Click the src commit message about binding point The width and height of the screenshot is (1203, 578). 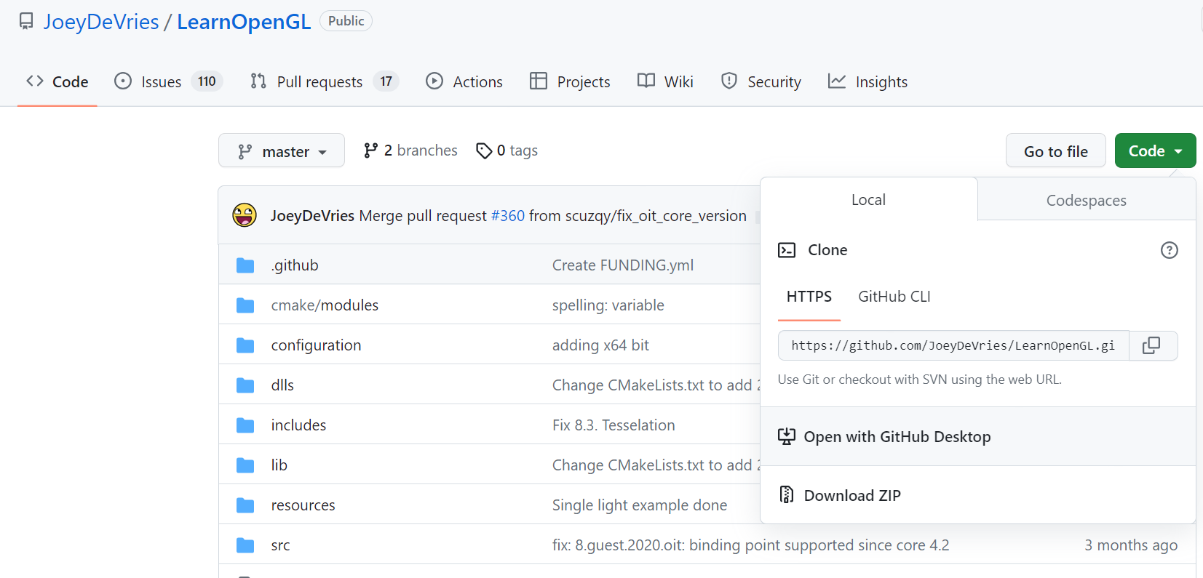[x=750, y=545]
